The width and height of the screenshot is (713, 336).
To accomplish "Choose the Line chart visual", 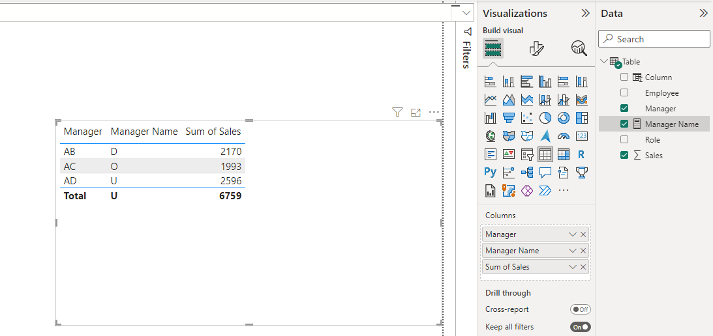I will pyautogui.click(x=490, y=100).
